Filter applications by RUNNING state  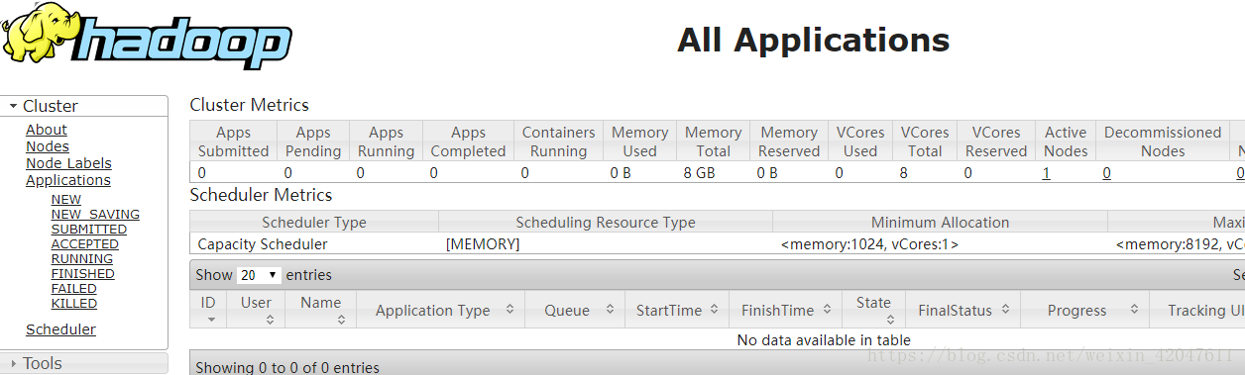point(82,258)
